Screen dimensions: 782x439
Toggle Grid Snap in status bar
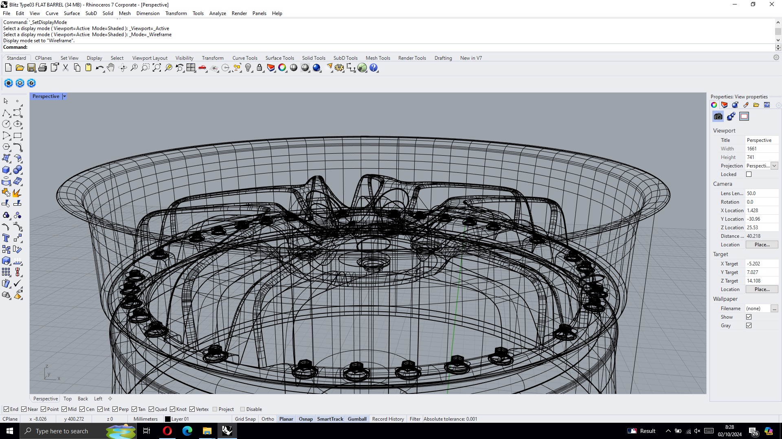coord(245,419)
